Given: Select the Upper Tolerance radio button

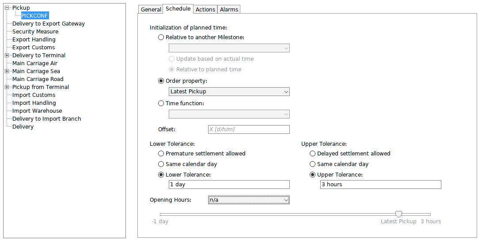Looking at the screenshot, I should coord(313,175).
